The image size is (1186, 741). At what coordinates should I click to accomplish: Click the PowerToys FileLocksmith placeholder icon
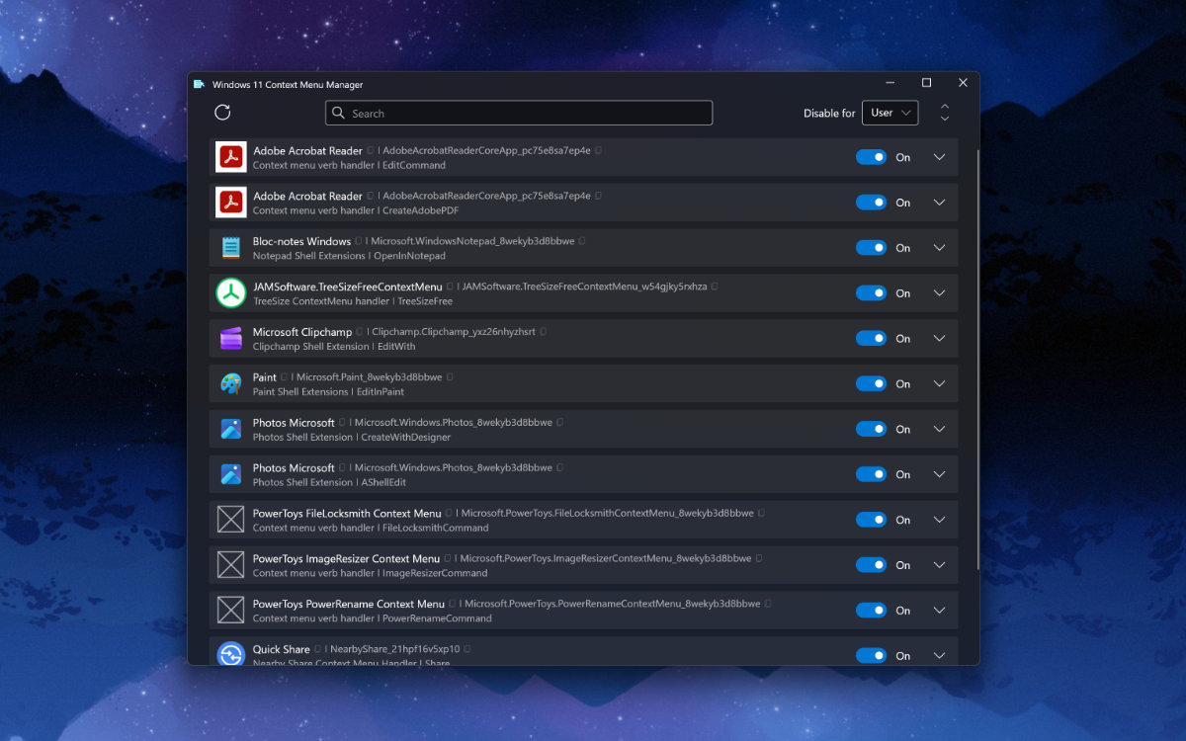[x=230, y=519]
